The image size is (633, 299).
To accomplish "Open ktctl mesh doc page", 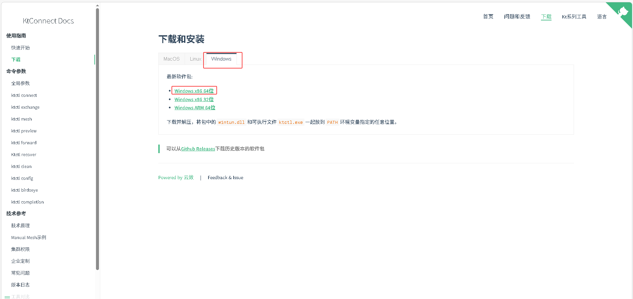I will coord(21,119).
